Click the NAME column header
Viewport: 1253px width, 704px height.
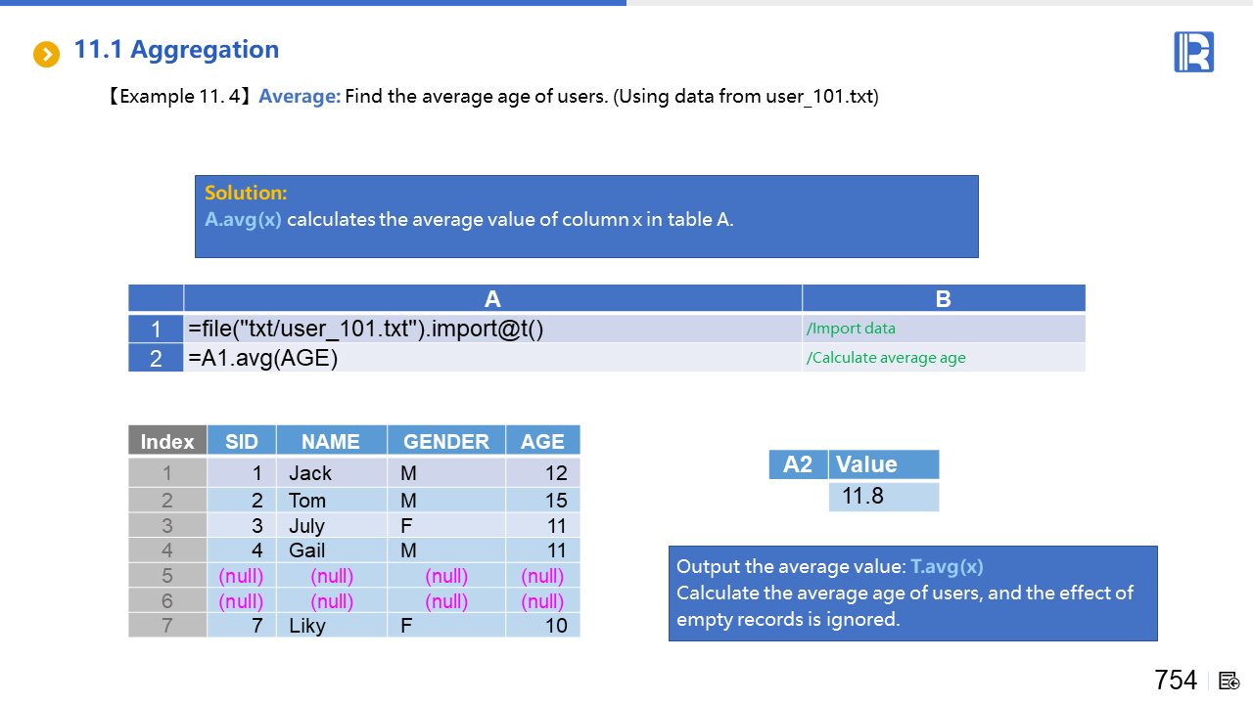pyautogui.click(x=331, y=441)
